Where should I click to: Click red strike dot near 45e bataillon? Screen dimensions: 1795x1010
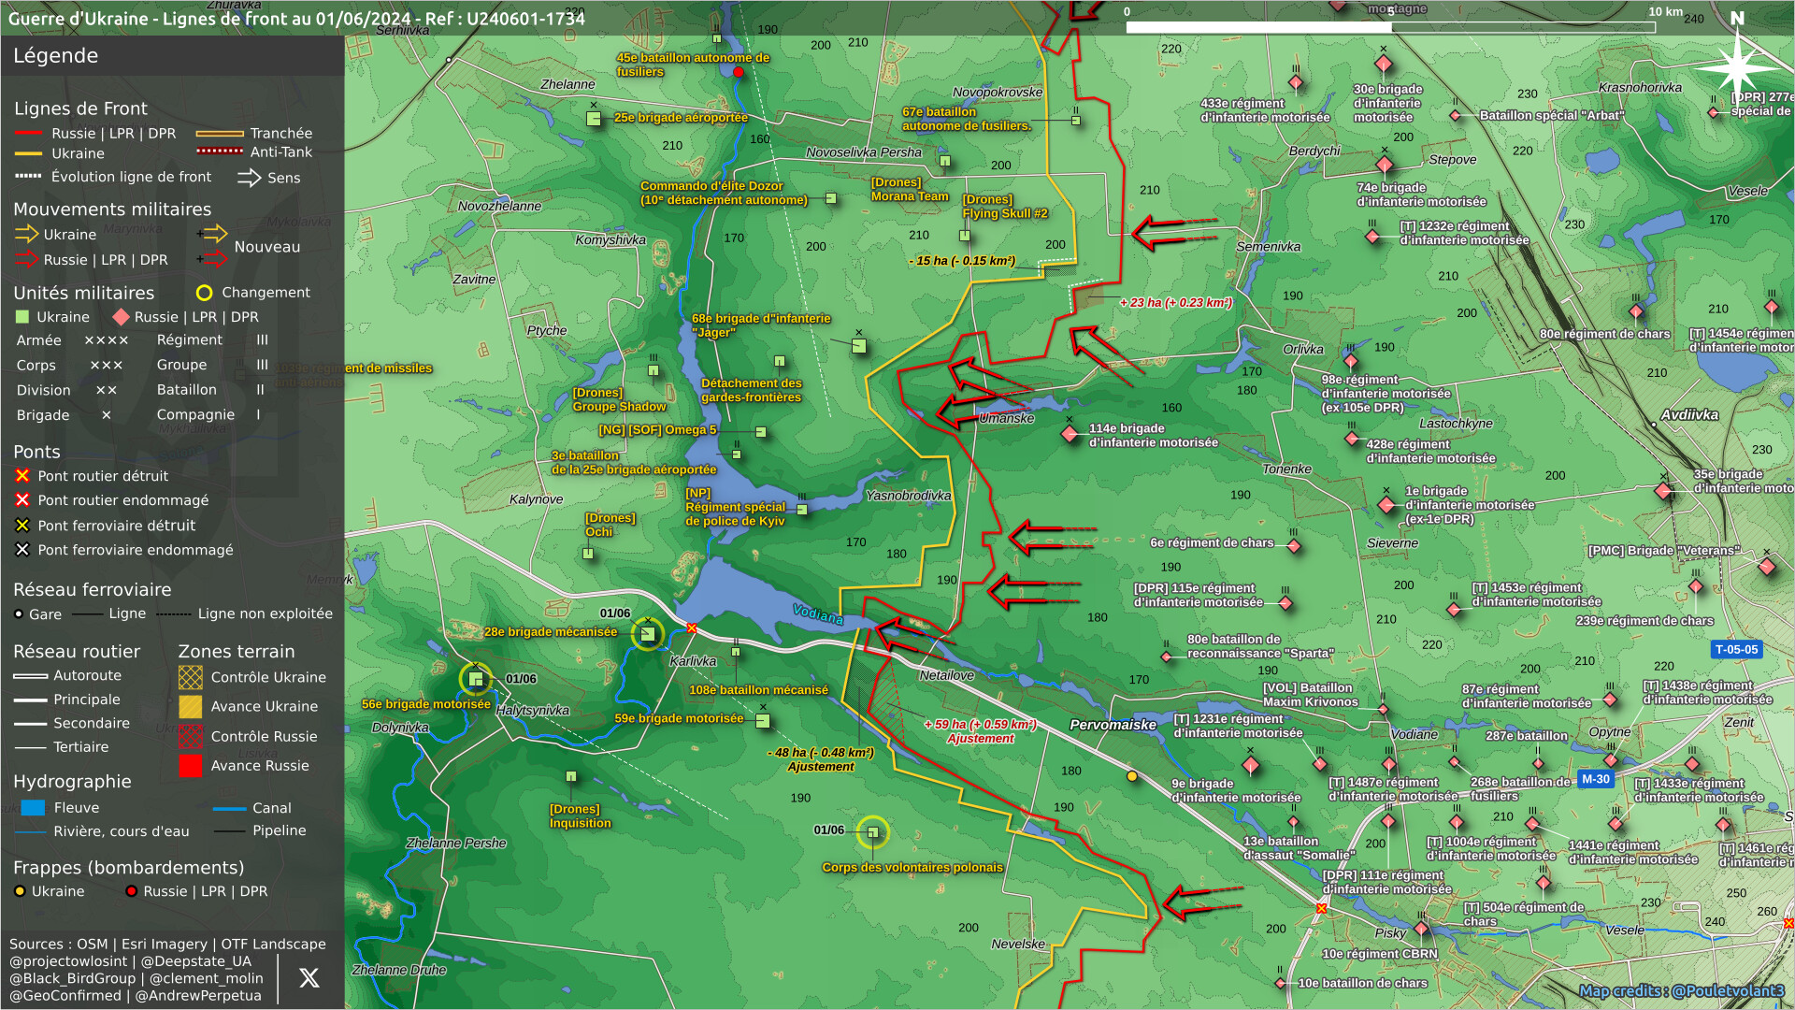(739, 72)
